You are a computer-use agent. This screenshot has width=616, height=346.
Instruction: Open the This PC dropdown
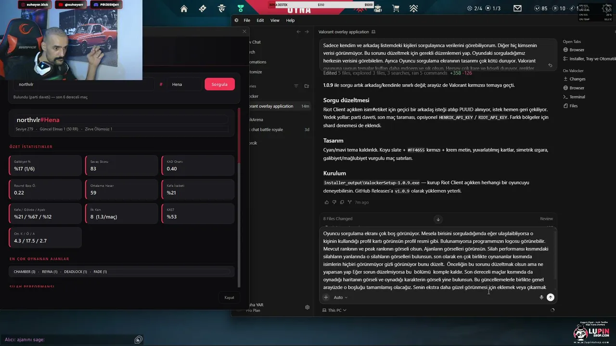click(x=334, y=310)
